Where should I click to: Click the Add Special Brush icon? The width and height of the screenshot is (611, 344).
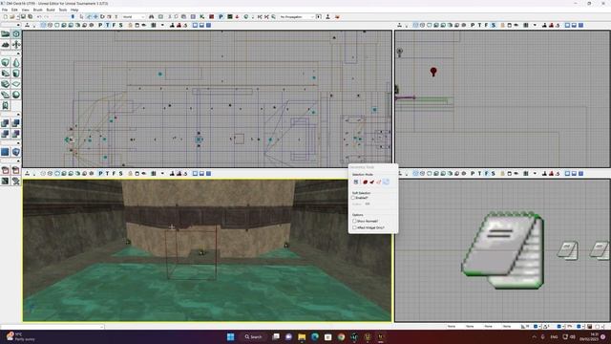point(6,152)
